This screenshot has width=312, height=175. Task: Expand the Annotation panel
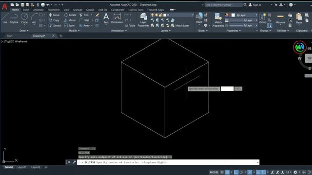click(119, 31)
